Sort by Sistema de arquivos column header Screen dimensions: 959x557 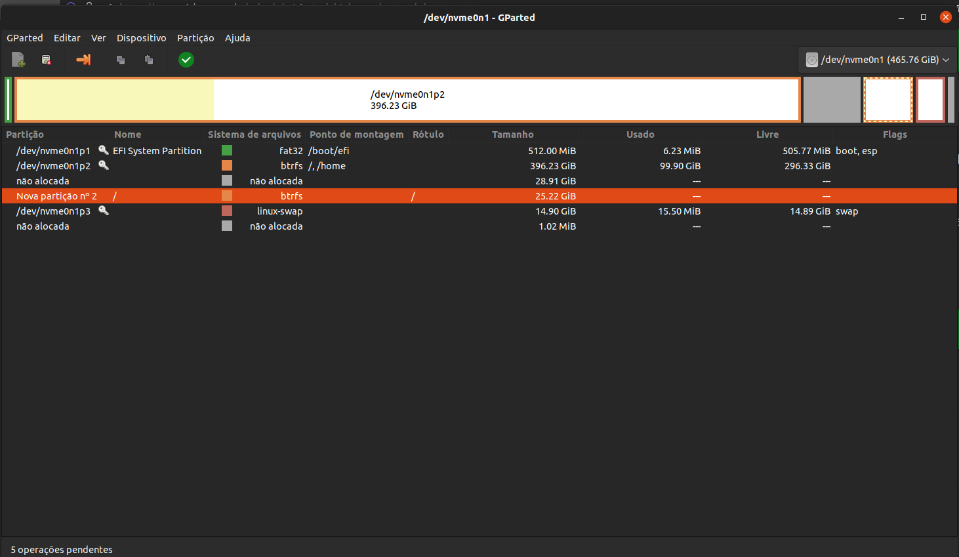coord(255,134)
